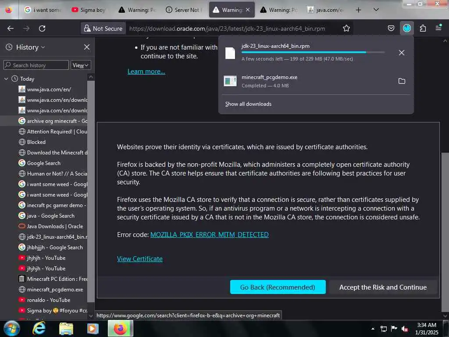This screenshot has height=337, width=449.
Task: Click the muted volume tray icon
Action: tap(405, 329)
